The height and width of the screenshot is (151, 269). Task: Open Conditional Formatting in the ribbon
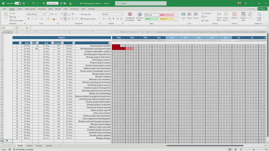coord(130,16)
